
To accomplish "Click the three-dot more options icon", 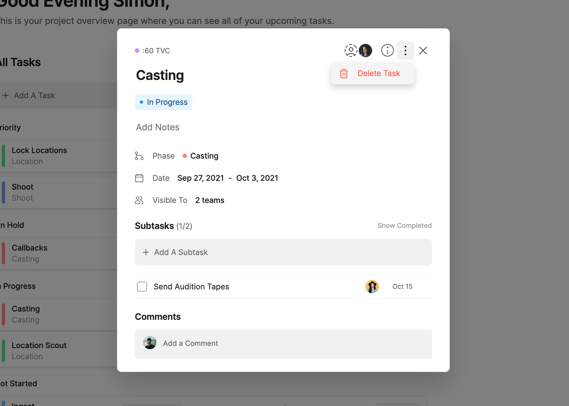I will pyautogui.click(x=405, y=50).
